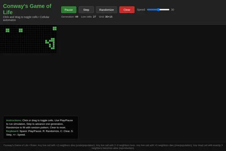This screenshot has width=226, height=151.
Task: Click the Grid 30×15 label
Action: pyautogui.click(x=106, y=17)
